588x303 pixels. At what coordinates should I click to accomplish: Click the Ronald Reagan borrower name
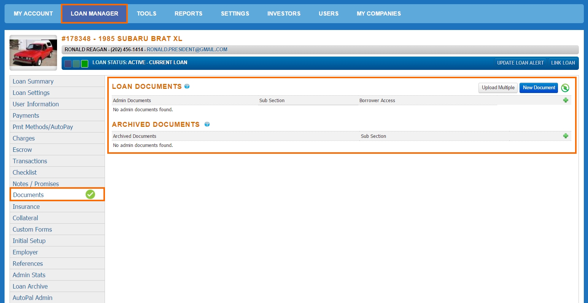(x=86, y=49)
